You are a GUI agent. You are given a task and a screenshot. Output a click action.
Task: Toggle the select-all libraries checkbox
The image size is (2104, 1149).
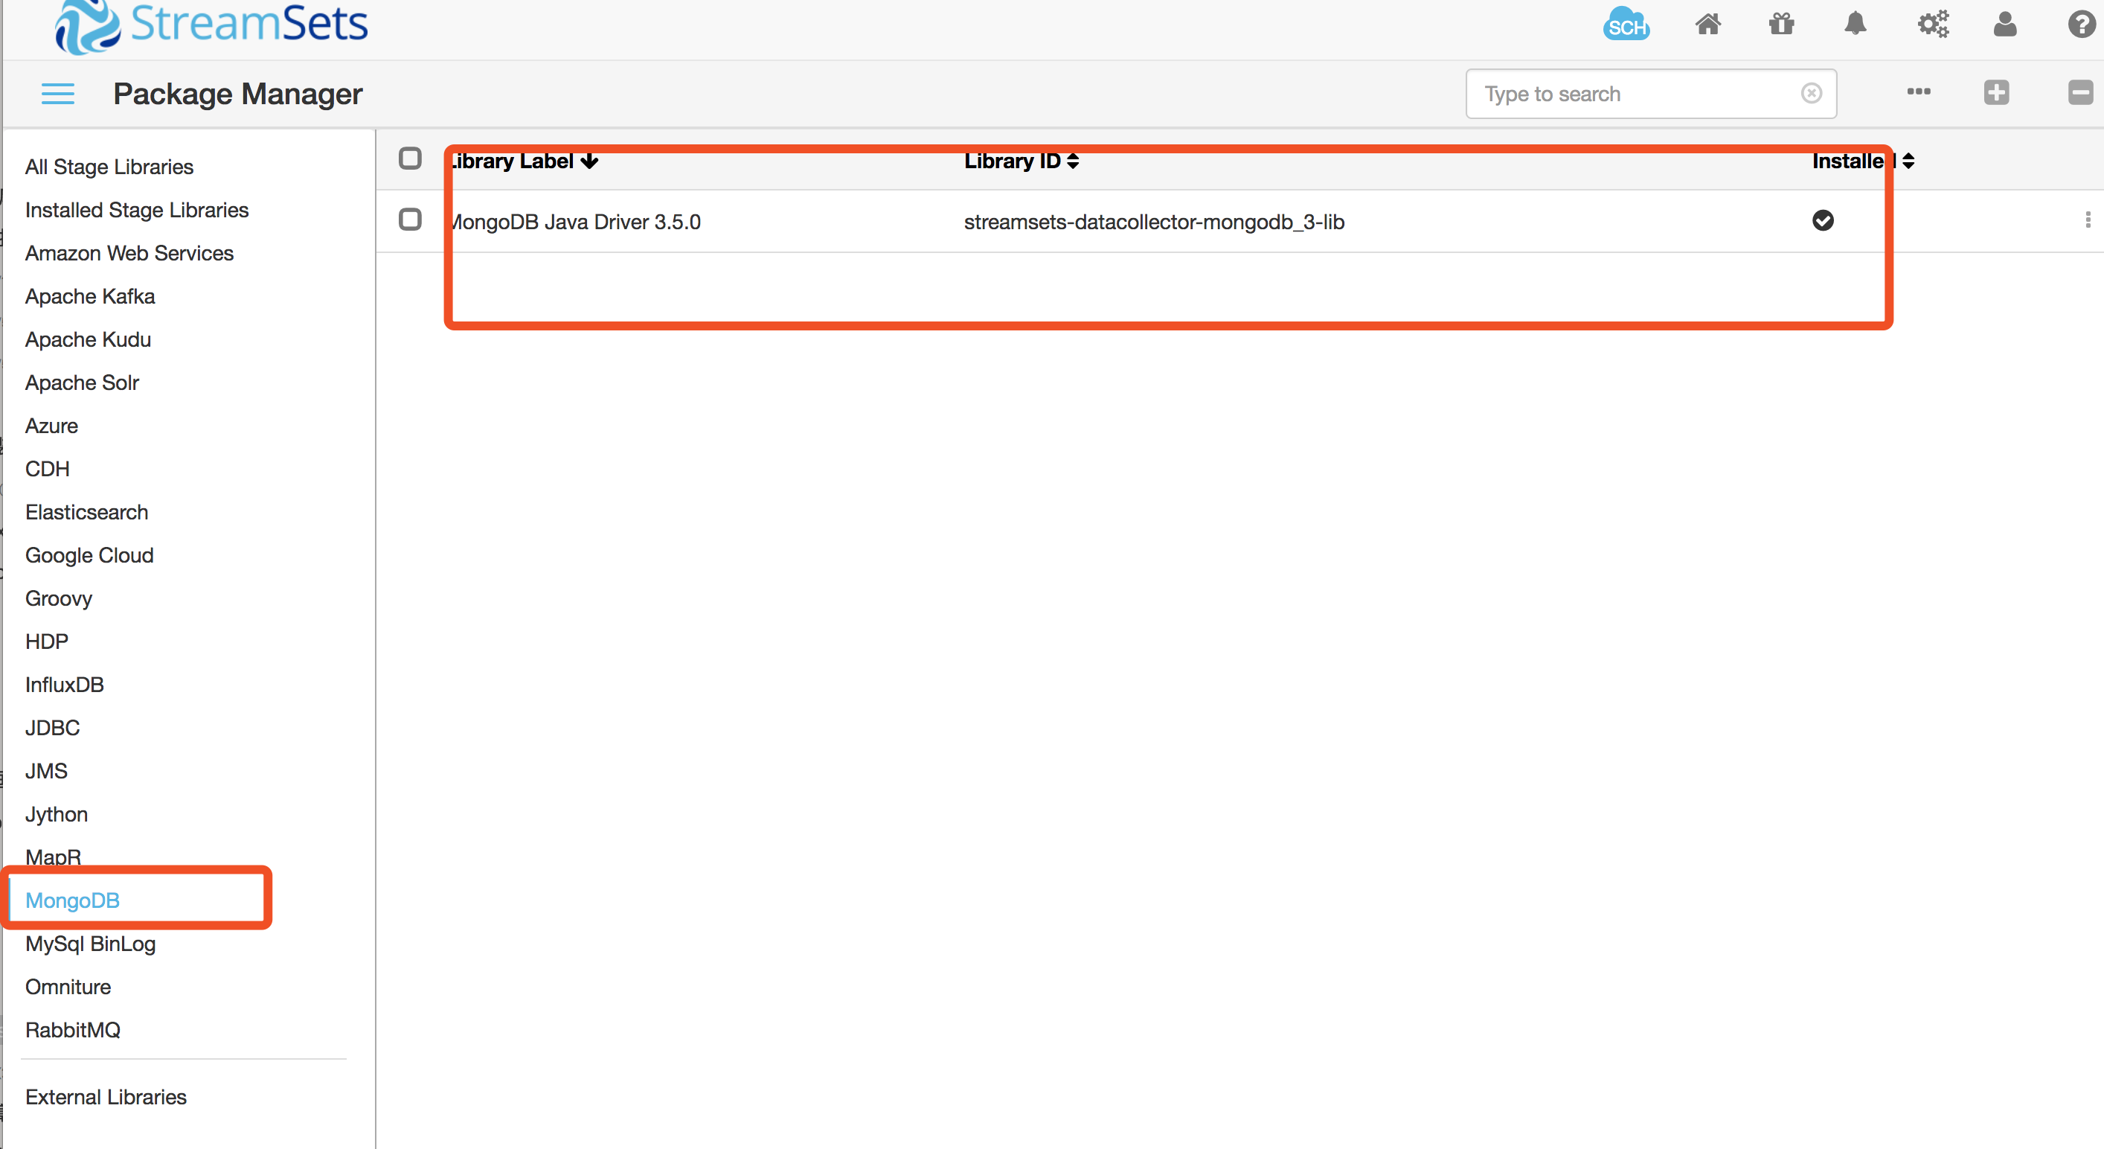(x=410, y=159)
